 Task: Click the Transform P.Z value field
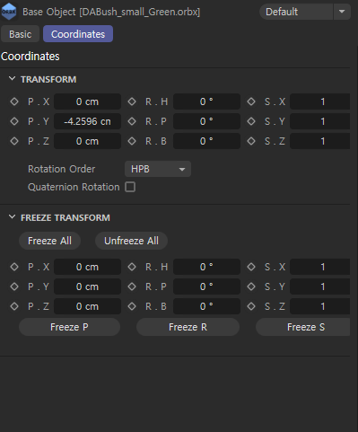(87, 141)
